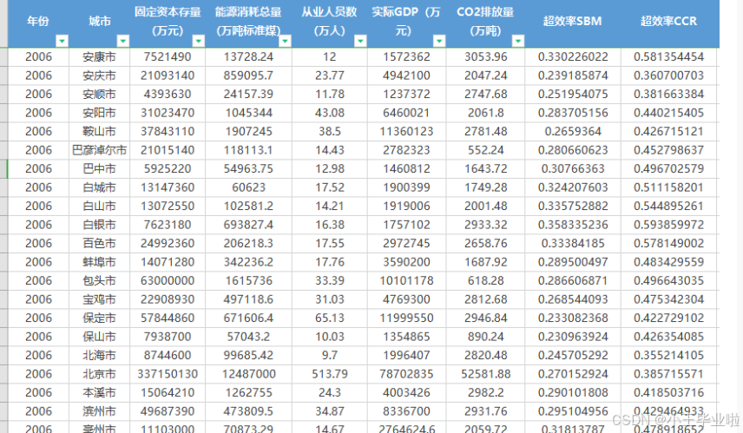Select GDP value 78702835

[406, 374]
